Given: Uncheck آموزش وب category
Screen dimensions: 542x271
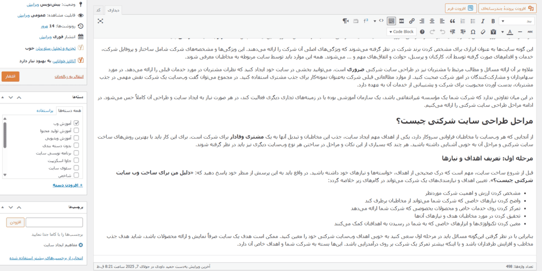Looking at the screenshot, I should coord(76,123).
